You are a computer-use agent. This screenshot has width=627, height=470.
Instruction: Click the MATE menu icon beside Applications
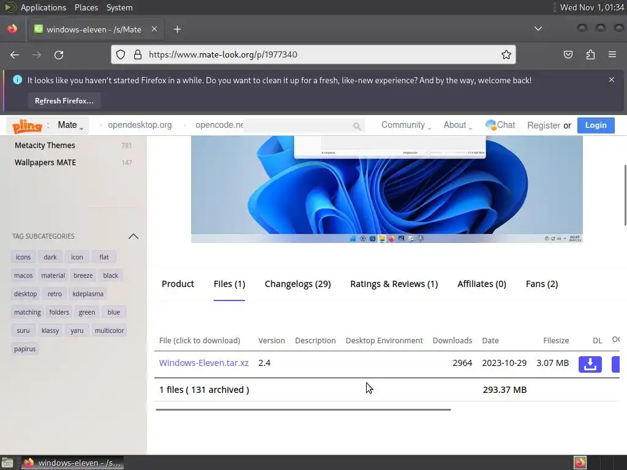(x=10, y=7)
